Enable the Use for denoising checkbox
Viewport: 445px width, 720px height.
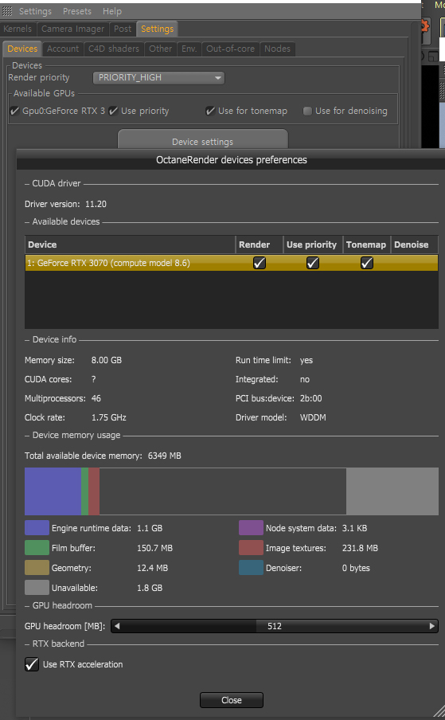pos(307,111)
